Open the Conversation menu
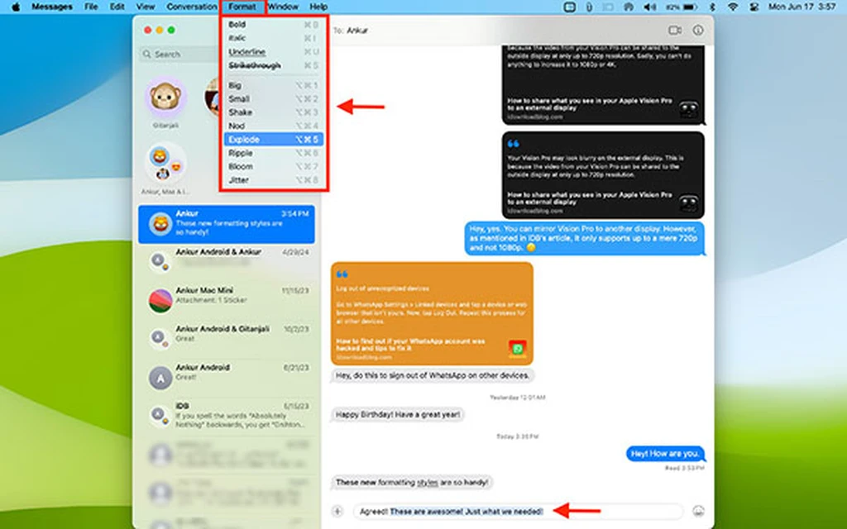Screen dimensions: 847x529 click(191, 7)
